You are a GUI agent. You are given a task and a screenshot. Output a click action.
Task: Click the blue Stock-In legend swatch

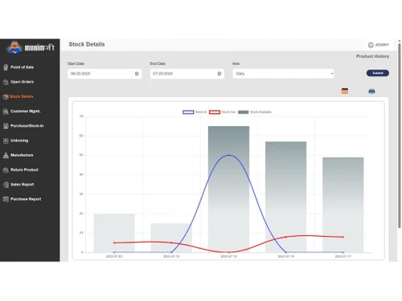tap(188, 112)
